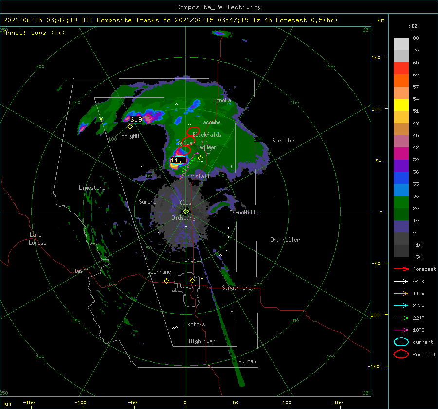Select the storm top label 11.4
Viewport: 438px width, 409px height.
[x=178, y=160]
